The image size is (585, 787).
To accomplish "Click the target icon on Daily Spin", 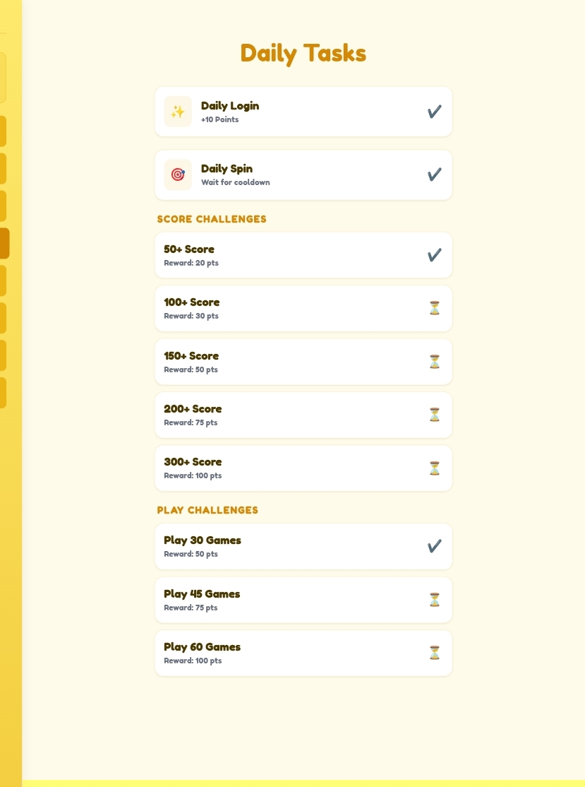I will point(178,174).
